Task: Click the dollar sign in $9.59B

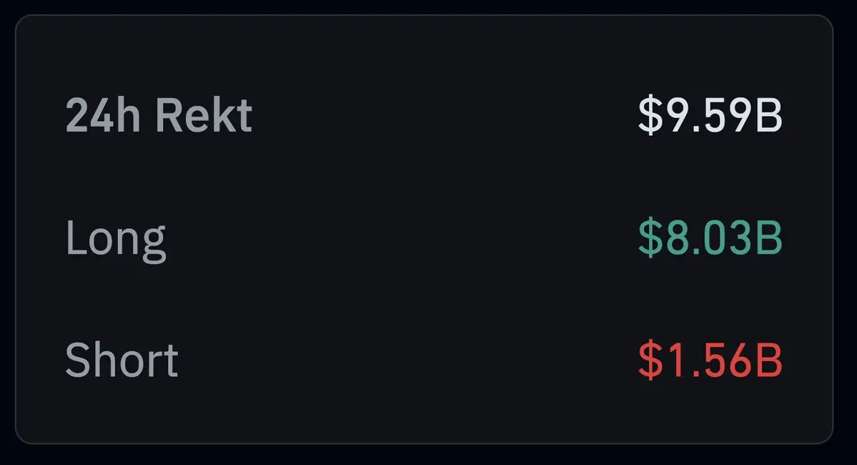Action: [650, 116]
